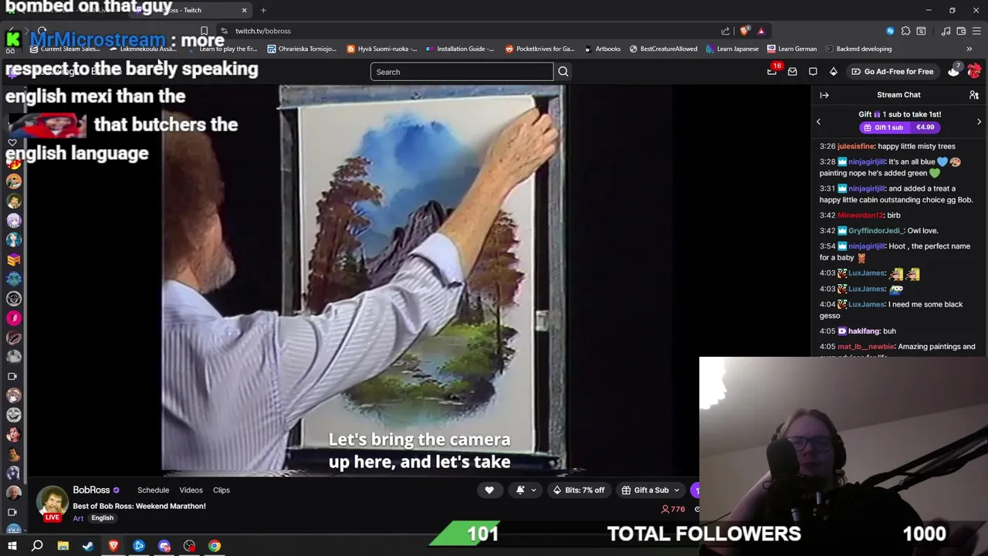The width and height of the screenshot is (988, 556).
Task: Open the chat community users list icon
Action: tap(974, 95)
